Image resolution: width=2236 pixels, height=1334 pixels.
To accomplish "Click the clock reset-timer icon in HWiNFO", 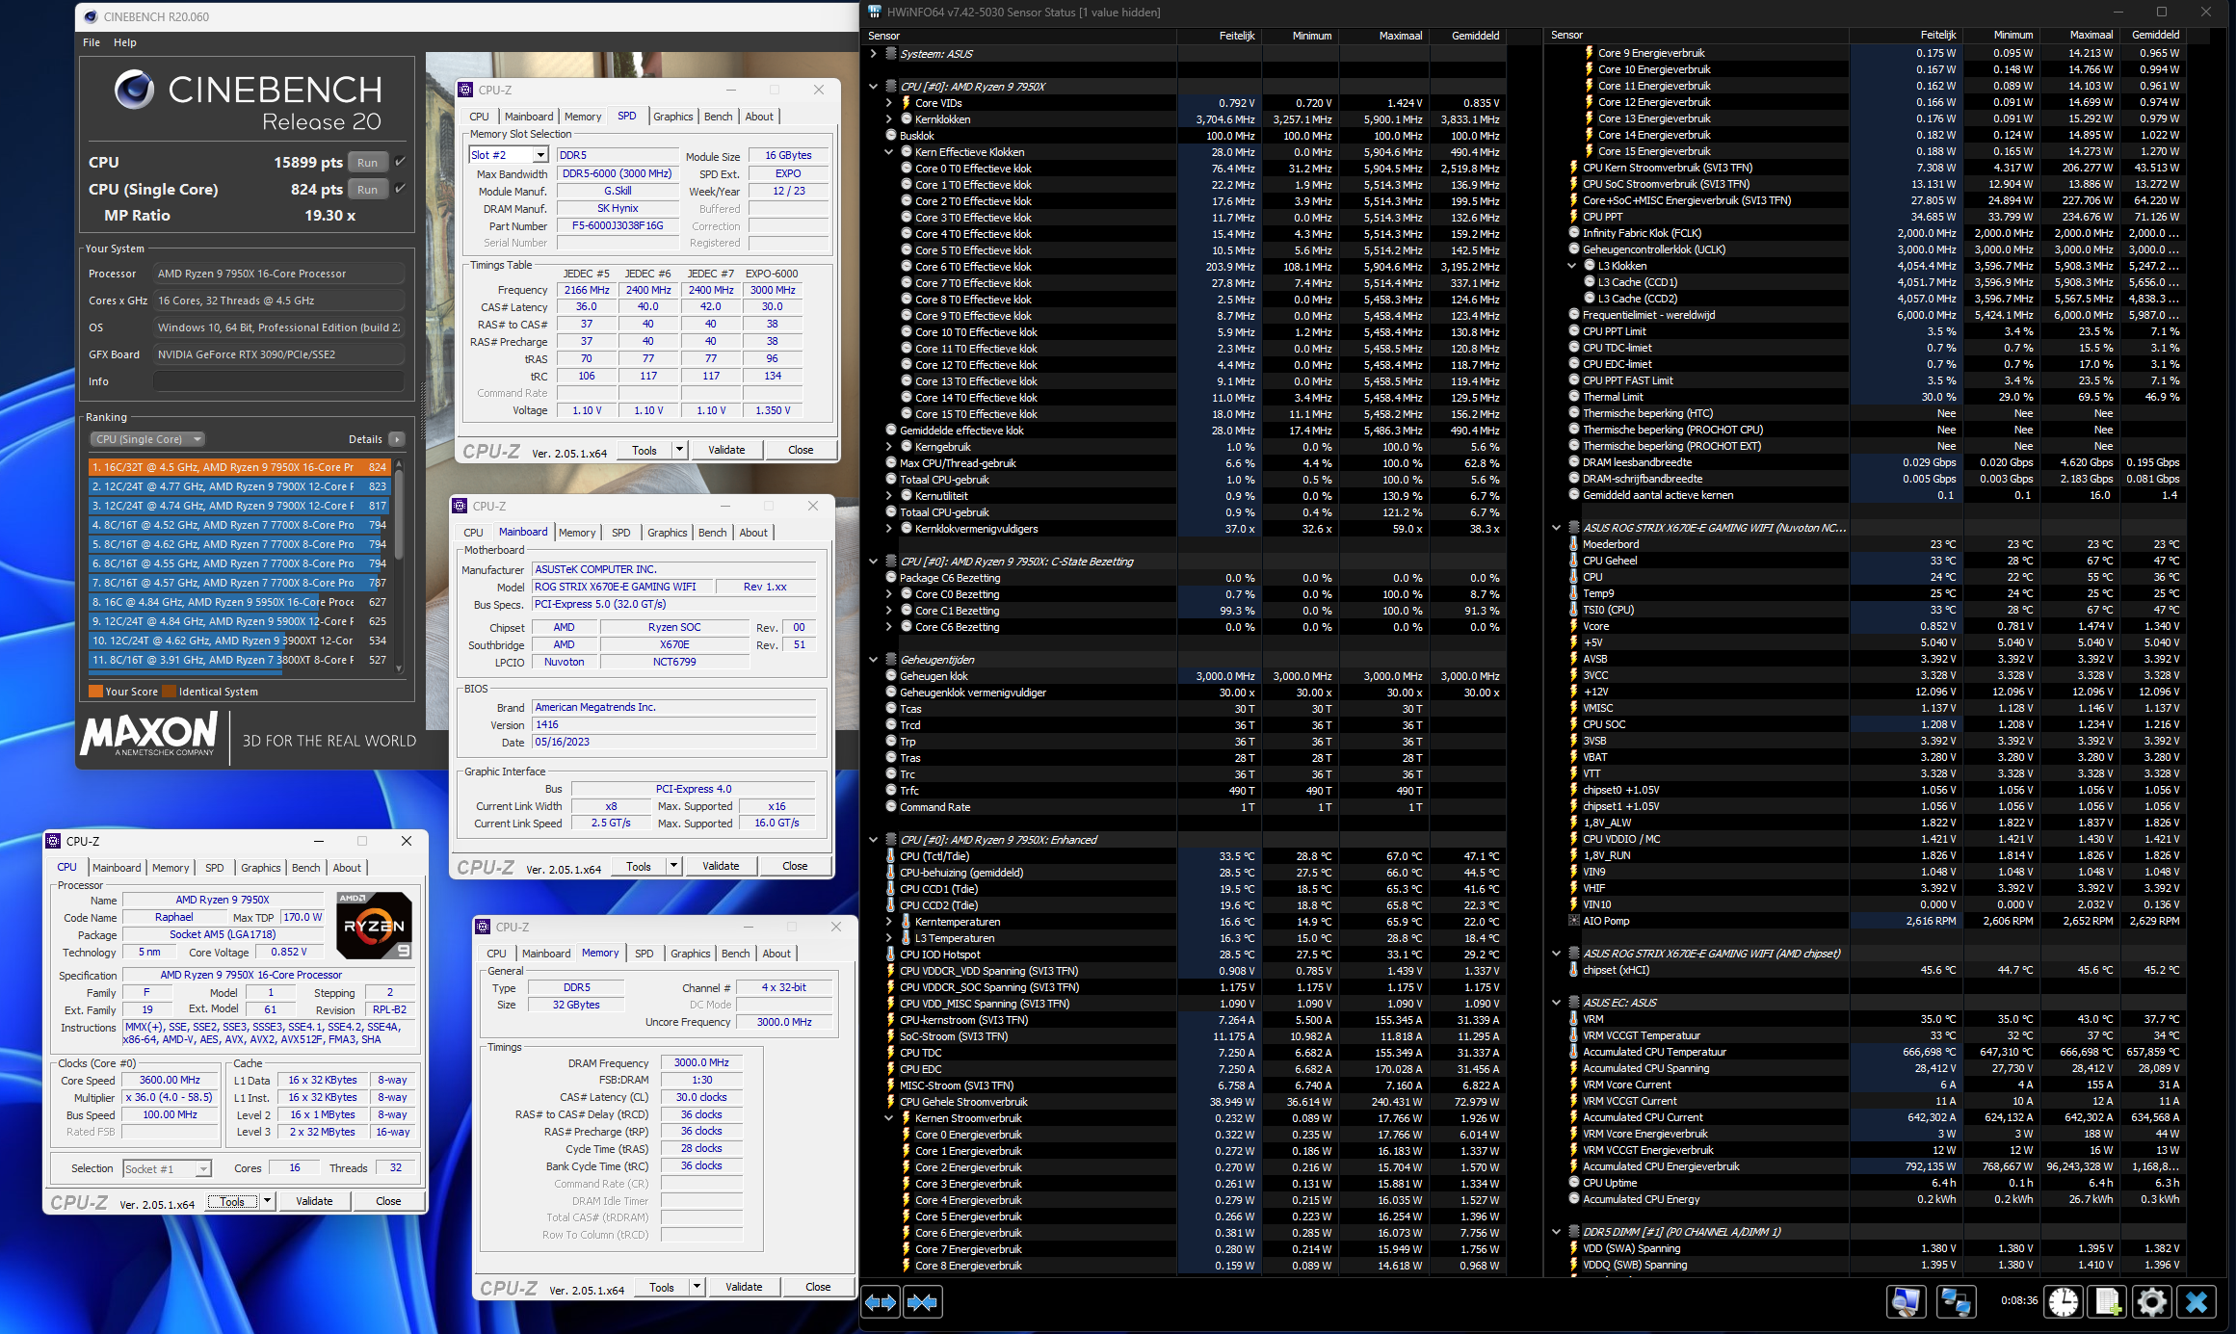I will click(2063, 1302).
